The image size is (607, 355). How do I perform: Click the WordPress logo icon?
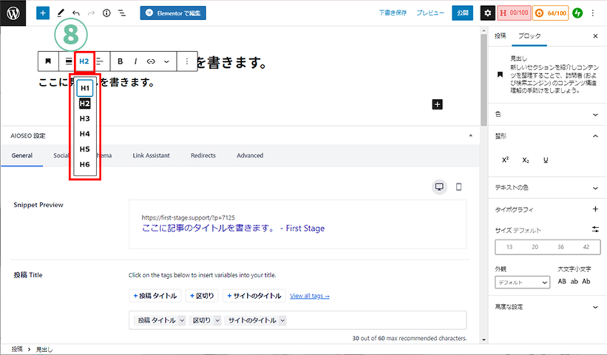(13, 12)
